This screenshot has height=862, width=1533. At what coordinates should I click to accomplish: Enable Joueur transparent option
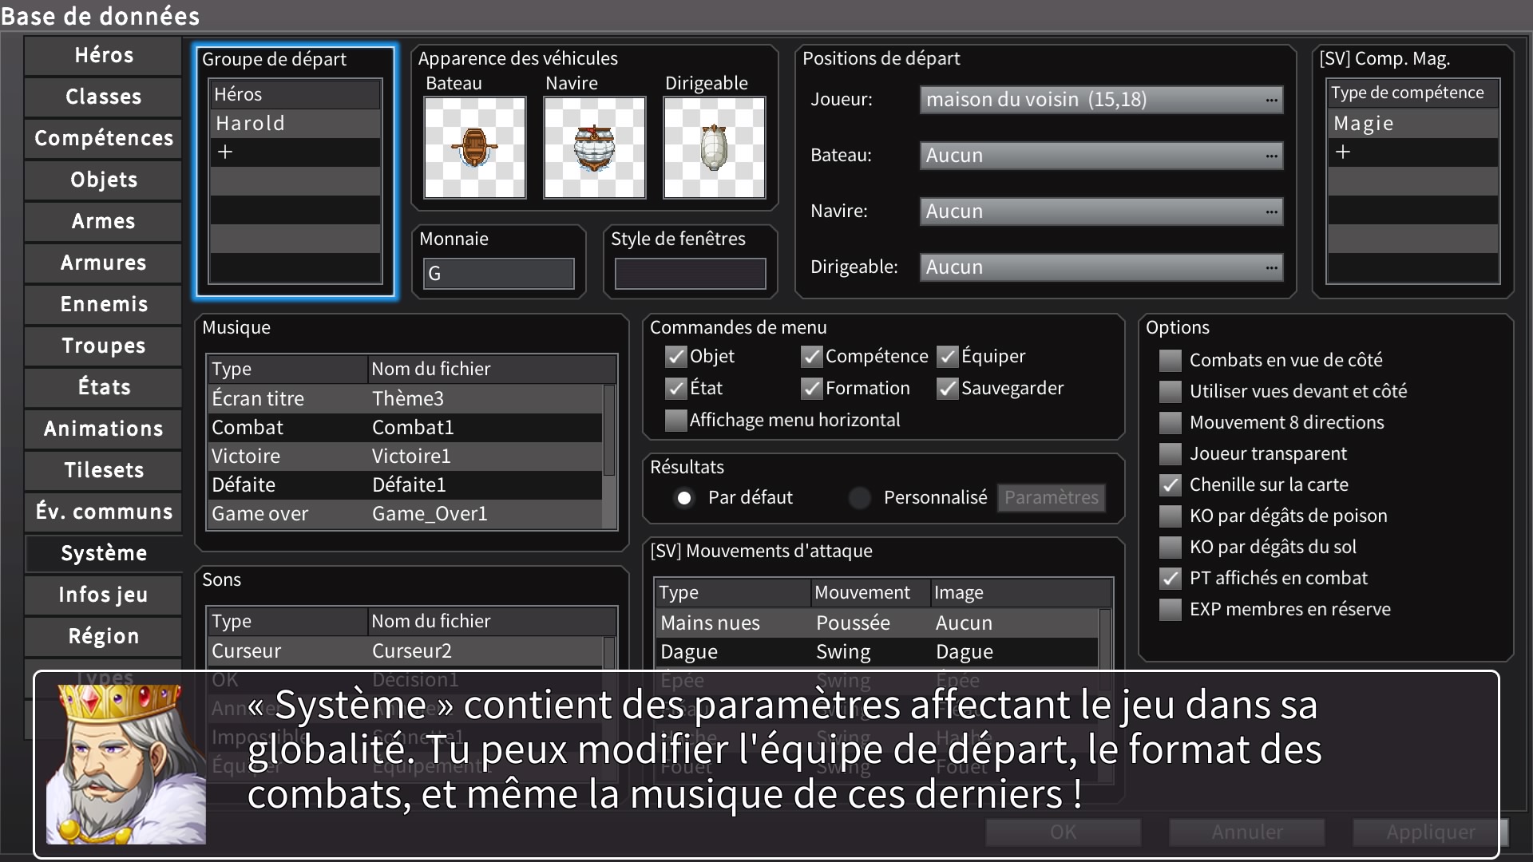click(x=1171, y=453)
